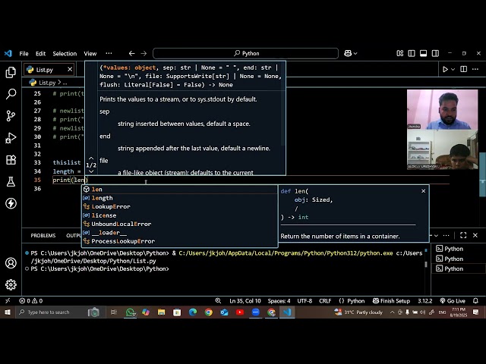Open notifications bell icon
The image size is (486, 364).
pos(475,301)
